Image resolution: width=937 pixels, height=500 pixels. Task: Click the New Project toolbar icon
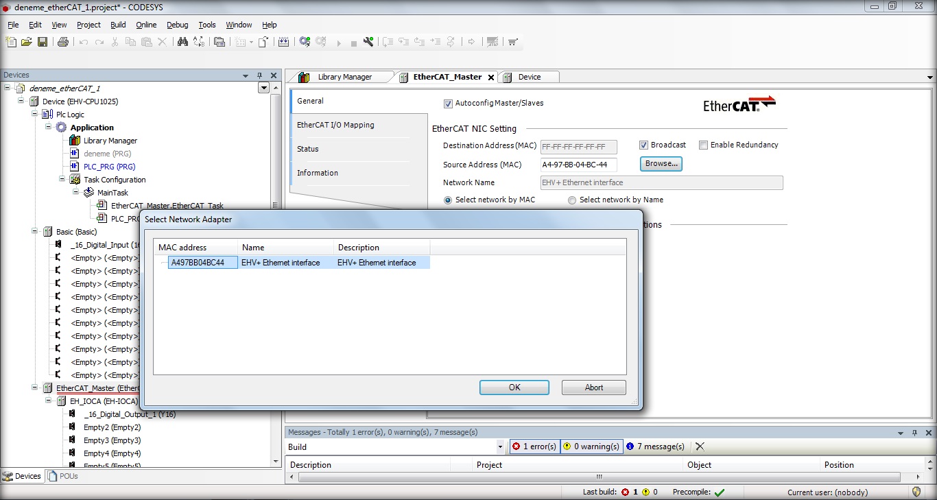(x=11, y=42)
